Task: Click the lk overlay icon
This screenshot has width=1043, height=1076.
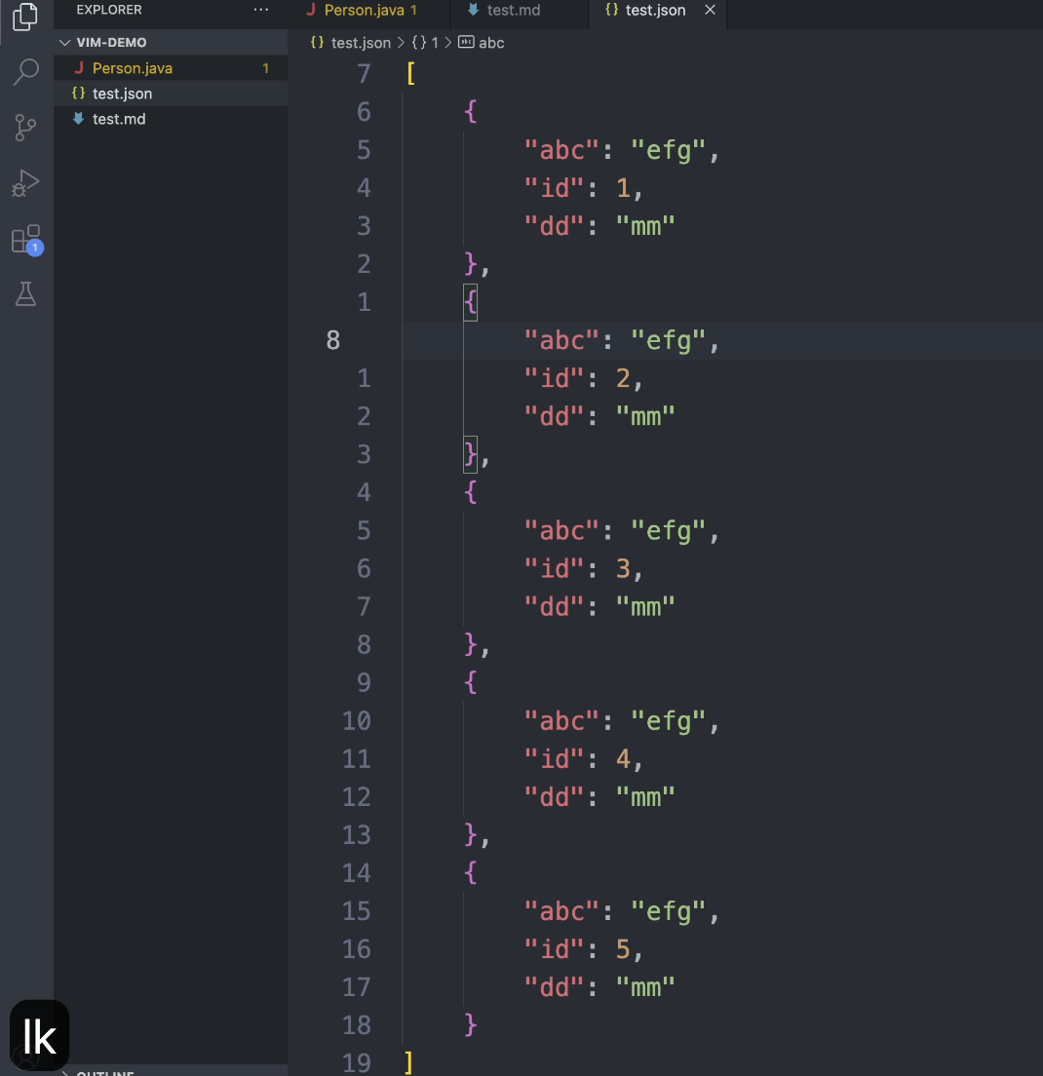Action: click(39, 1036)
